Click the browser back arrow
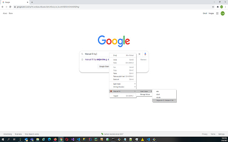The image size is (228, 142). click(2, 7)
